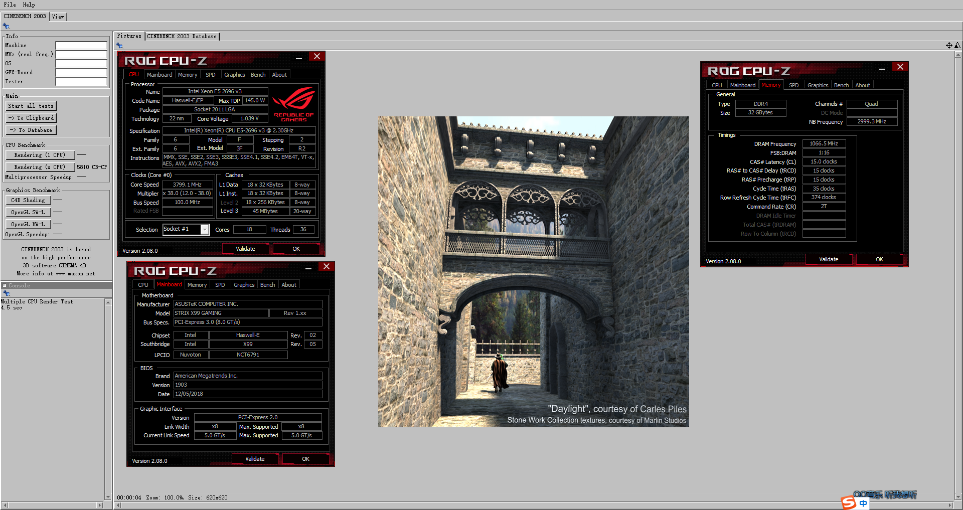
Task: Select the CINEBENCH 2003 tab
Action: click(25, 16)
